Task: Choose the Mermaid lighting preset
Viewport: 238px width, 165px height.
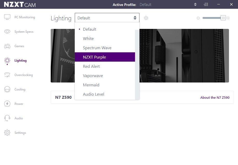Action: click(x=105, y=85)
